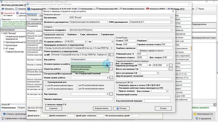The image size is (218, 122).
Task: Click ellipsis button beside Место составления ТД
Action: [171, 69]
